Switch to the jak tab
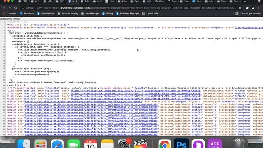This screenshot has height=148, width=263. [x=110, y=2]
